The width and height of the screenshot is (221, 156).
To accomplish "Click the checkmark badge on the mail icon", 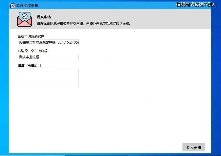I will click(25, 16).
